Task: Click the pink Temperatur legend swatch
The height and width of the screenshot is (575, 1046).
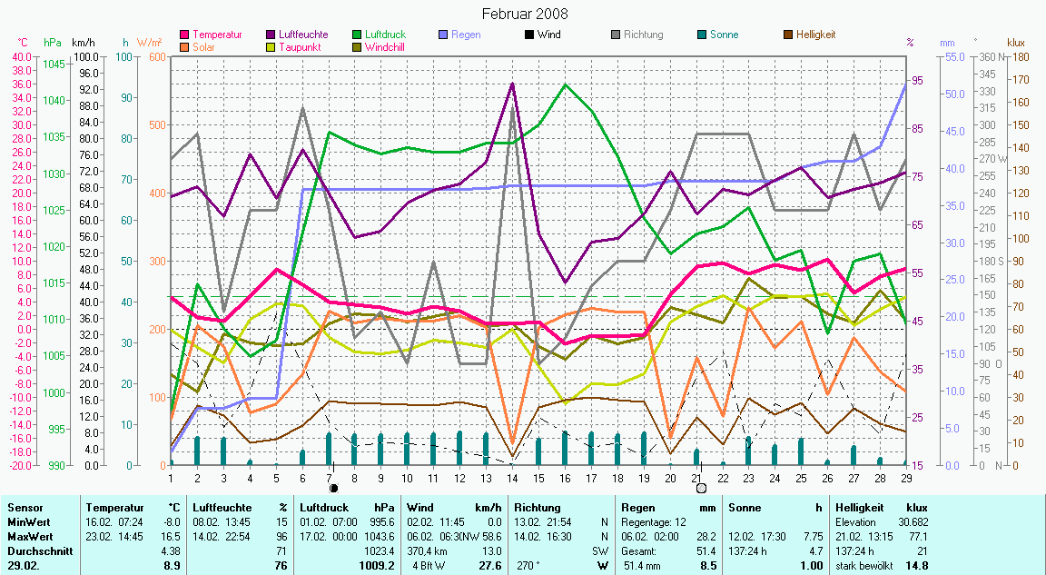Action: pyautogui.click(x=186, y=35)
